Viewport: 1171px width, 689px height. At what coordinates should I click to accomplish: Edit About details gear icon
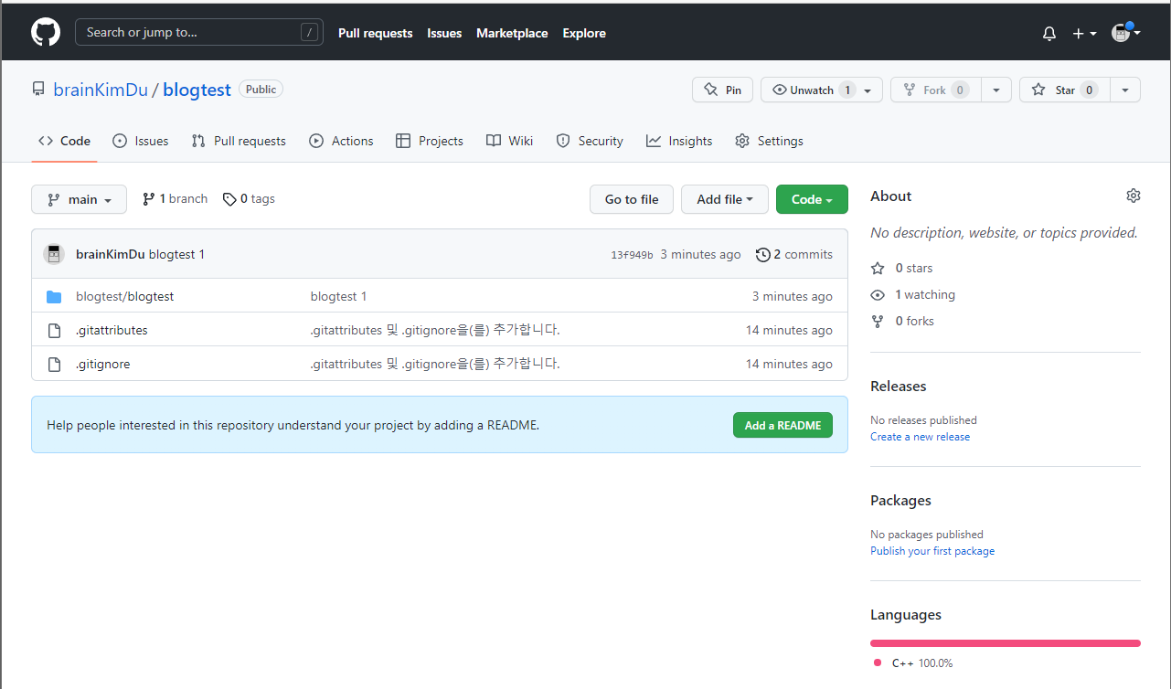1134,196
